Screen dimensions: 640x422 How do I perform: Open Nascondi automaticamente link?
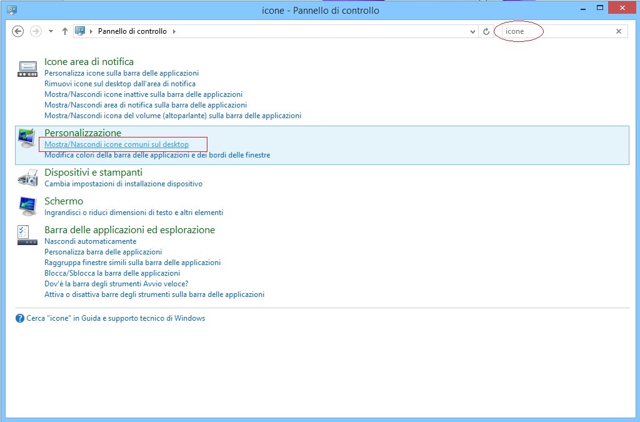91,241
